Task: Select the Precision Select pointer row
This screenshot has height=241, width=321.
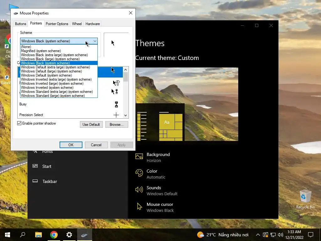Action: pos(70,115)
